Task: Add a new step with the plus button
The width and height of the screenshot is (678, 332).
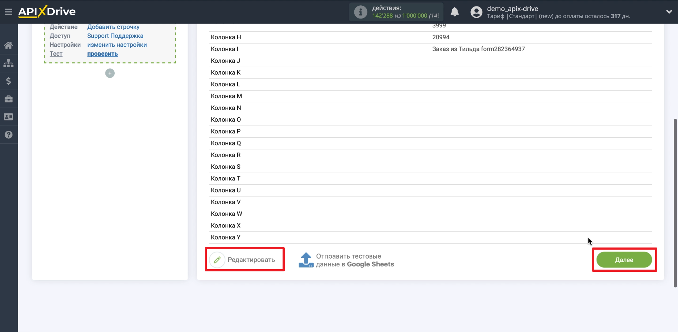Action: click(x=110, y=73)
